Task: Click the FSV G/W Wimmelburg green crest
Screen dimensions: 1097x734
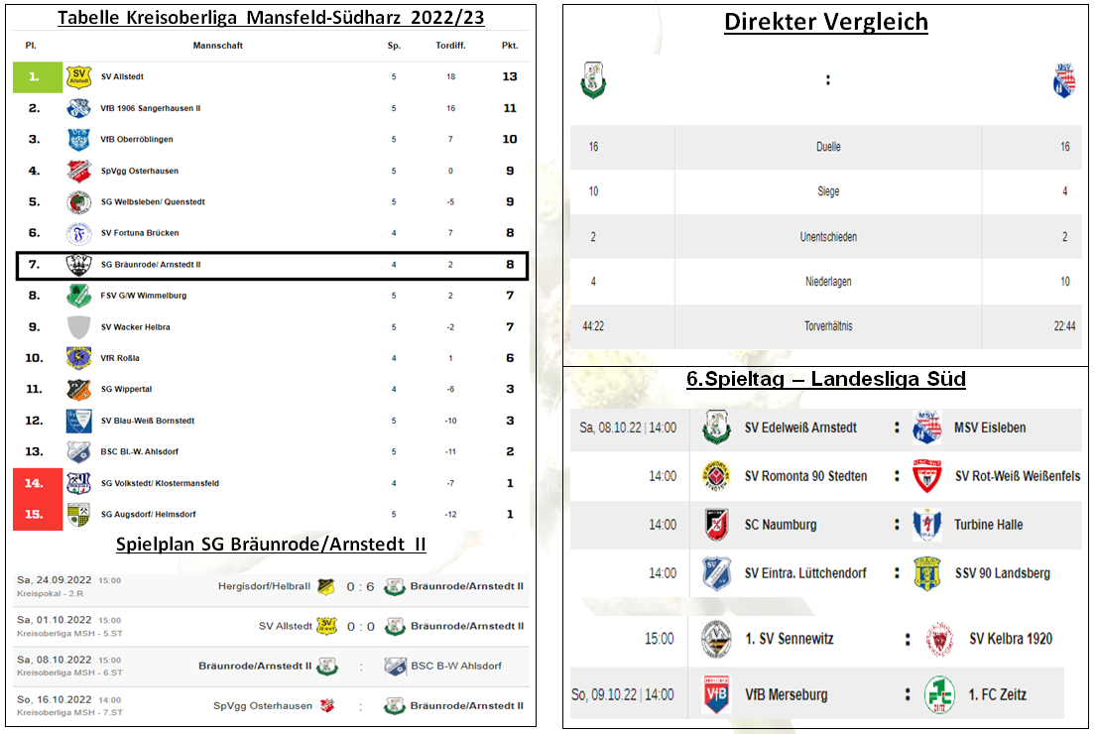Action: (78, 296)
